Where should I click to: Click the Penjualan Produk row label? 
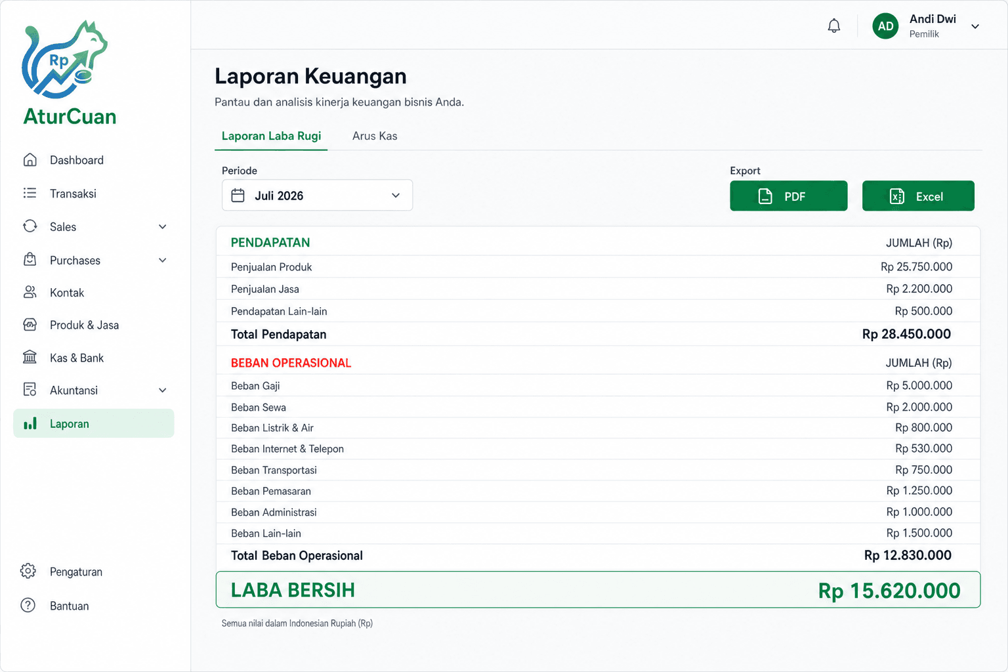click(x=271, y=267)
